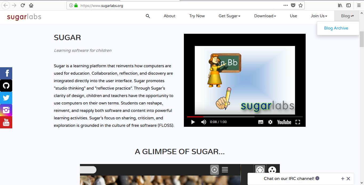Expand the Get Sugar dropdown
The width and height of the screenshot is (364, 185).
229,16
